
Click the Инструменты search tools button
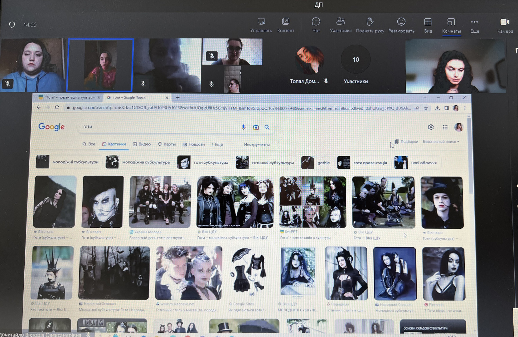point(257,144)
